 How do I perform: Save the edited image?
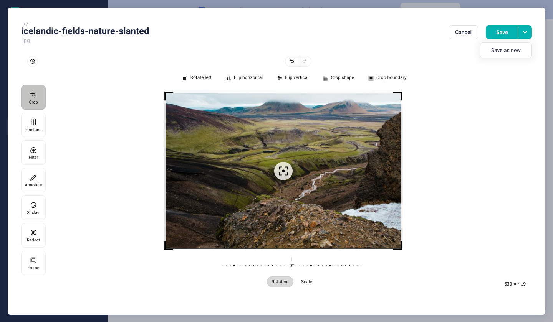(502, 32)
